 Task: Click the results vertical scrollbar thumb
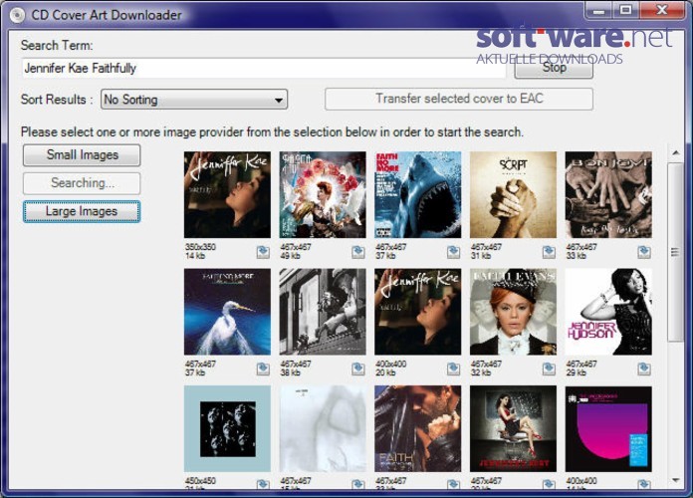point(675,252)
